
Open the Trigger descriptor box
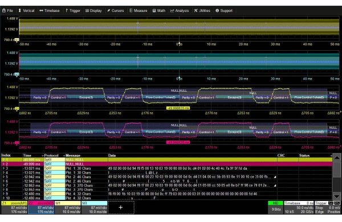point(328,207)
